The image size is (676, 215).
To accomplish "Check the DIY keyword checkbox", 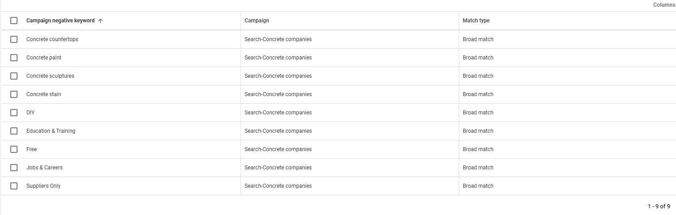I will [x=14, y=113].
